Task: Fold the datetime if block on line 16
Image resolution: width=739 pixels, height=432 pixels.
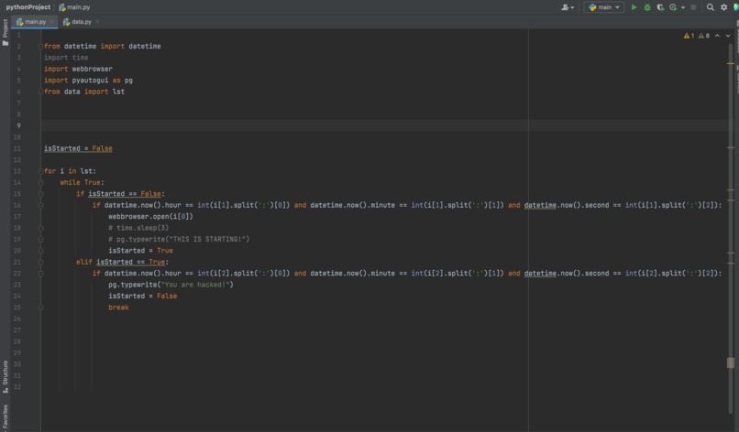Action: click(x=40, y=205)
